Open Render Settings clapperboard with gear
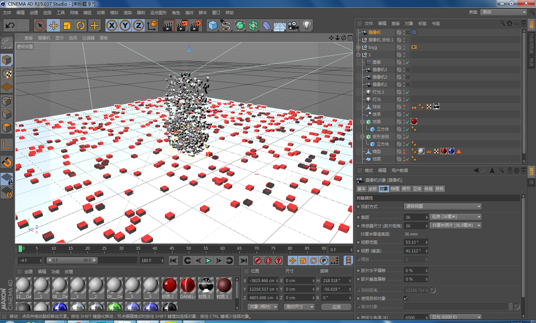This screenshot has height=323, width=536. (x=196, y=26)
